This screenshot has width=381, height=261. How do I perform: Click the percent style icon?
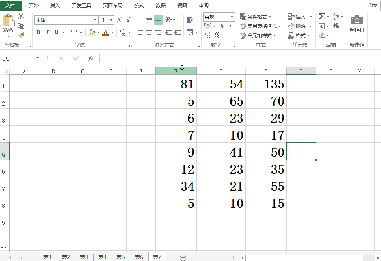click(x=222, y=26)
